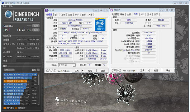
Task: Switch to 缓存 tab in right CPU-Z
Action: click(x=122, y=14)
